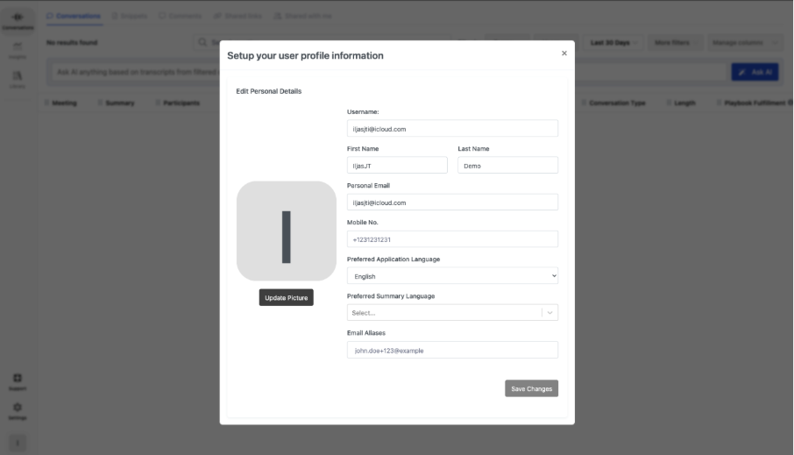Open the Preferred Summary Language select
The height and width of the screenshot is (455, 794).
452,313
